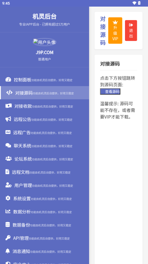The image size is (148, 264).
Task: Open 数据备份 in sidebar
Action: coord(44,224)
